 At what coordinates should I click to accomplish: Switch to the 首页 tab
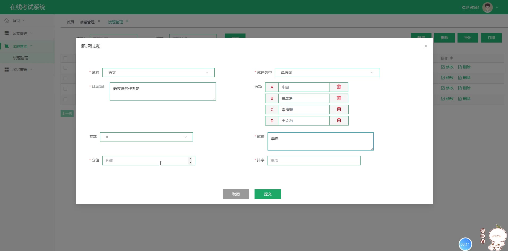tap(70, 22)
